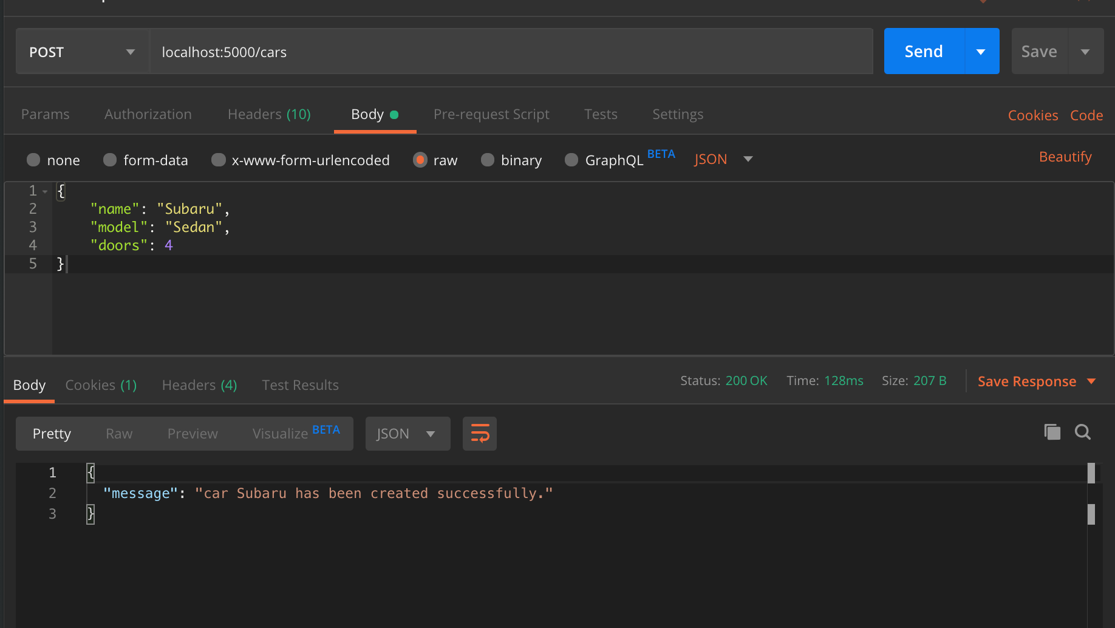Select the form-data body option
Screen dimensions: 1115x628
coord(110,160)
